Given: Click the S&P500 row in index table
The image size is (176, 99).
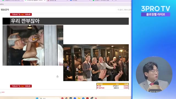Looking at the screenshot, I should pyautogui.click(x=112, y=88).
